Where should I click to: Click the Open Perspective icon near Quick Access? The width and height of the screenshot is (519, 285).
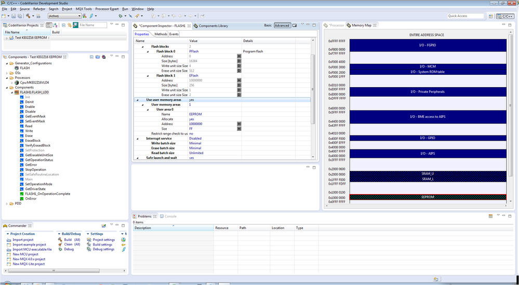[x=491, y=16]
